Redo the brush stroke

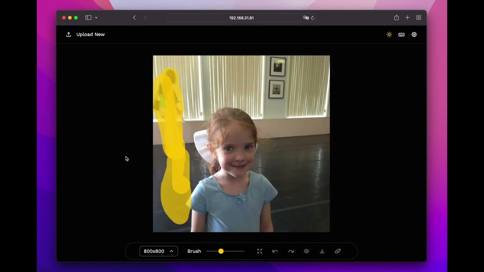click(291, 251)
